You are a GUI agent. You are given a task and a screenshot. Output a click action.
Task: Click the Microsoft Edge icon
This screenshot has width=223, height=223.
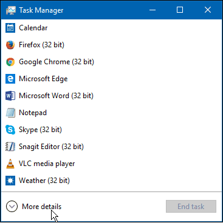(10, 79)
